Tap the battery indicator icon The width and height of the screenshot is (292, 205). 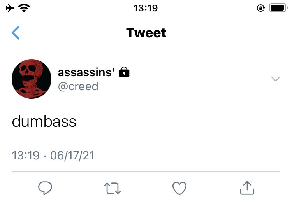point(278,8)
